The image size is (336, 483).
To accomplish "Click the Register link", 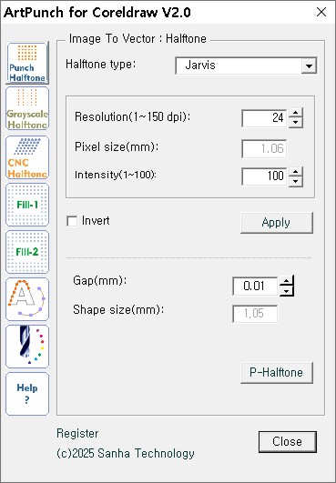I will 77,433.
